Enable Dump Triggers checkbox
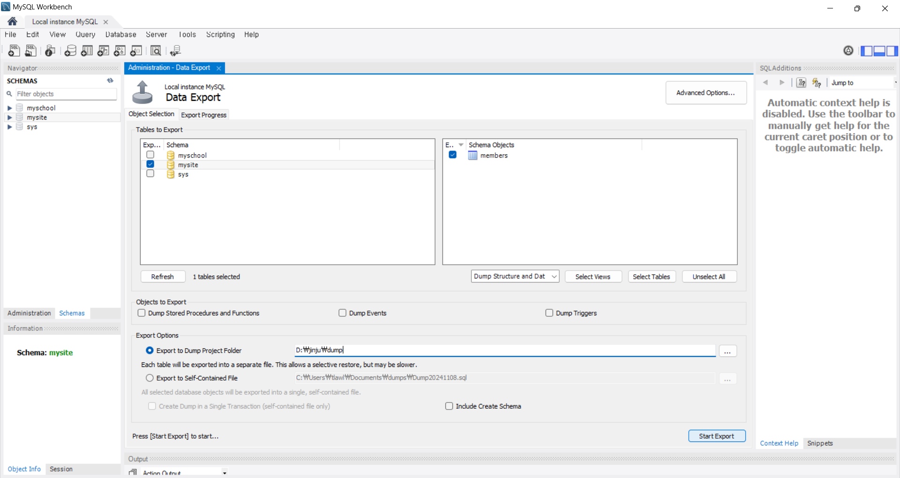The image size is (900, 478). pyautogui.click(x=549, y=313)
